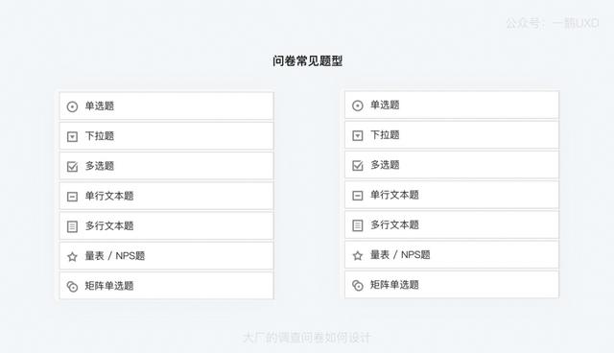Screen dimensions: 614x353
Task: Click the checkbox icon beside left 多选题
Action: [x=73, y=166]
